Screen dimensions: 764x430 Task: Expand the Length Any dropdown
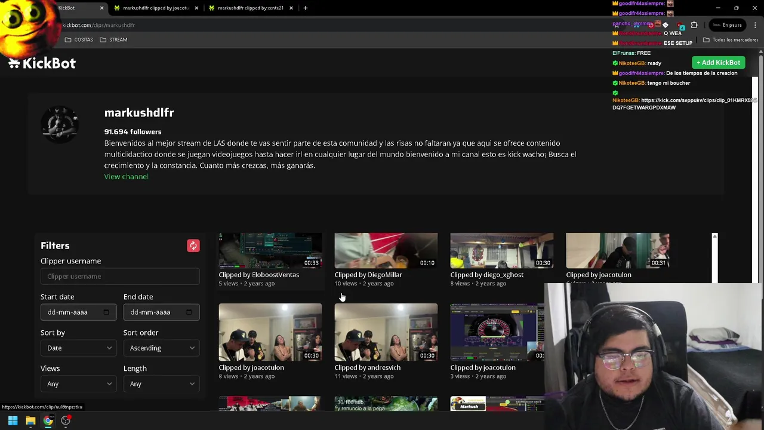161,384
